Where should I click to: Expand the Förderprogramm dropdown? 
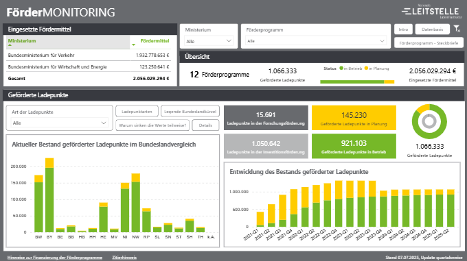click(x=316, y=41)
